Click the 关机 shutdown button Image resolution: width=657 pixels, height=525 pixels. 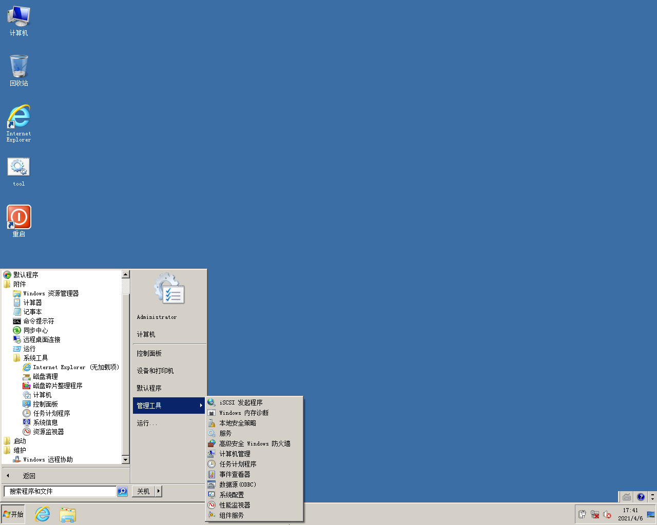[x=143, y=491]
